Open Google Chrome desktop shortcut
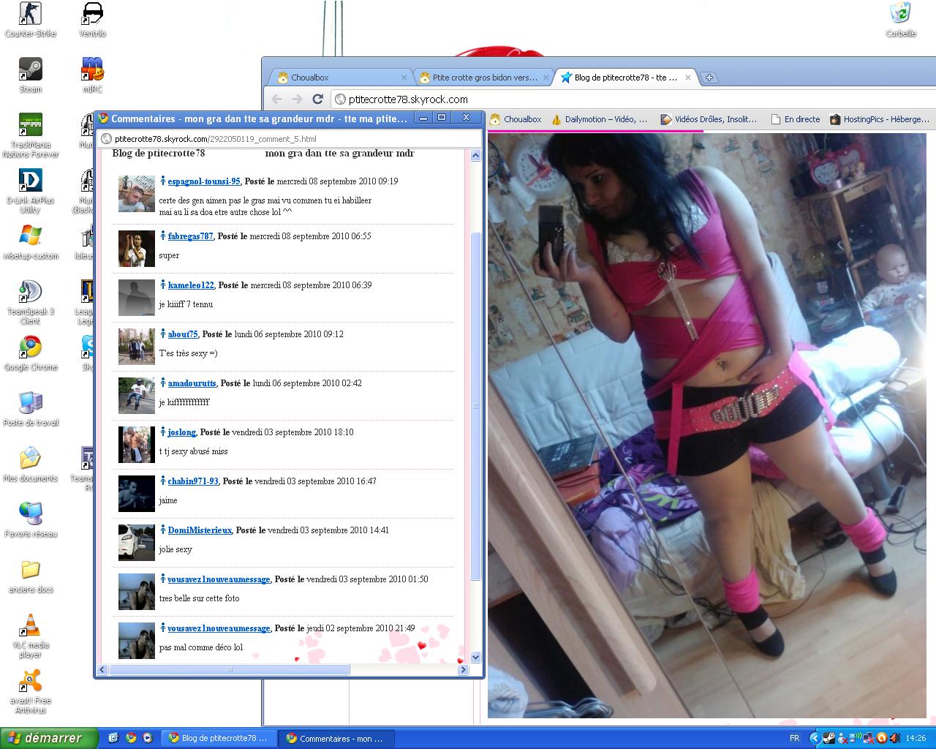The image size is (936, 749). [30, 347]
